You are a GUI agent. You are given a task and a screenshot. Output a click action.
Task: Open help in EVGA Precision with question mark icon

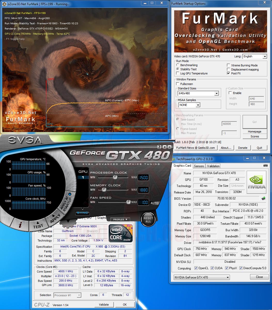click(159, 147)
